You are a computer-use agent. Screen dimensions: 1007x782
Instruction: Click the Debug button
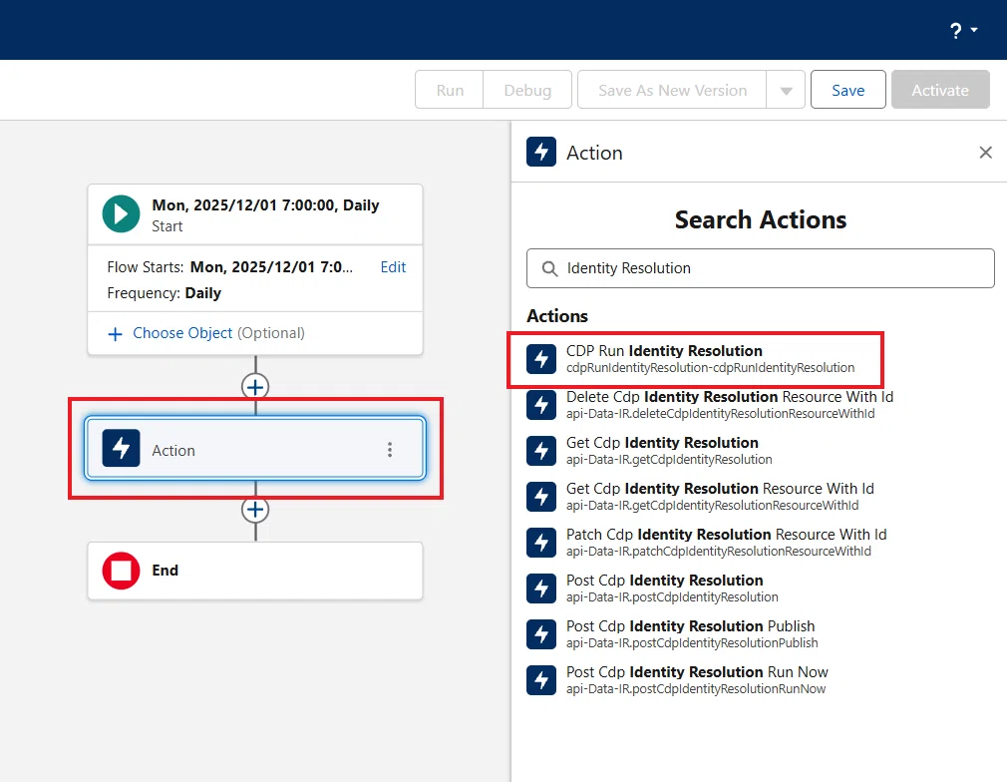[527, 90]
